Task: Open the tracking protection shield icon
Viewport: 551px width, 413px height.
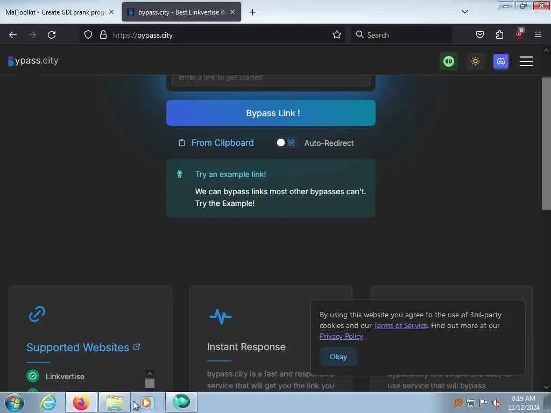Action: (88, 34)
